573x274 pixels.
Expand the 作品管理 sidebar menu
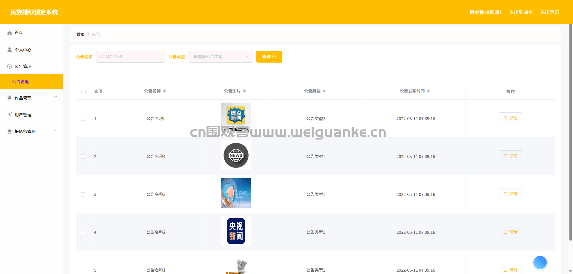pos(31,98)
